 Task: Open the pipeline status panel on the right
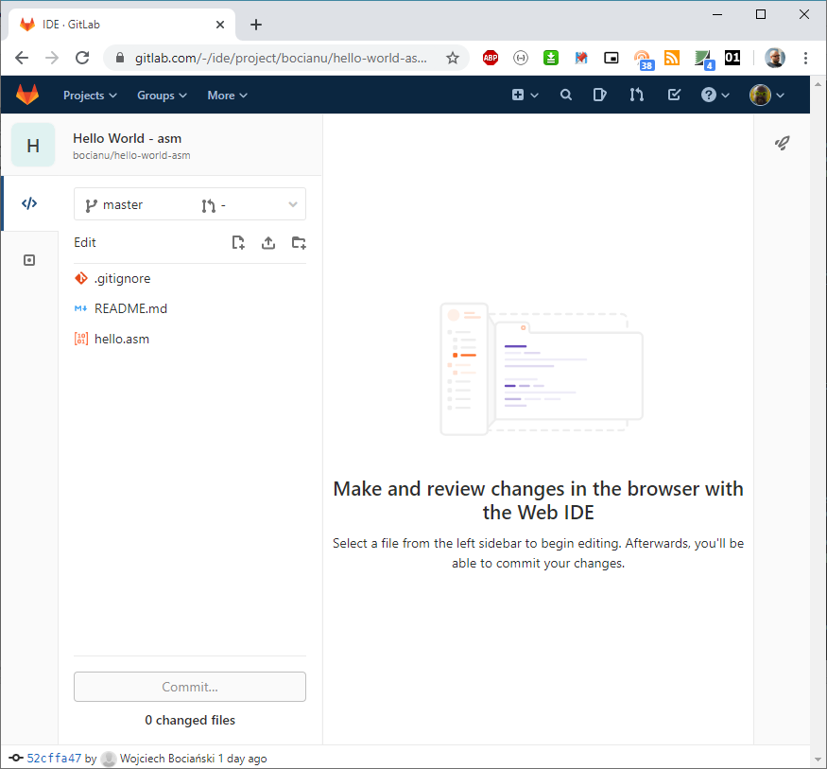click(782, 143)
